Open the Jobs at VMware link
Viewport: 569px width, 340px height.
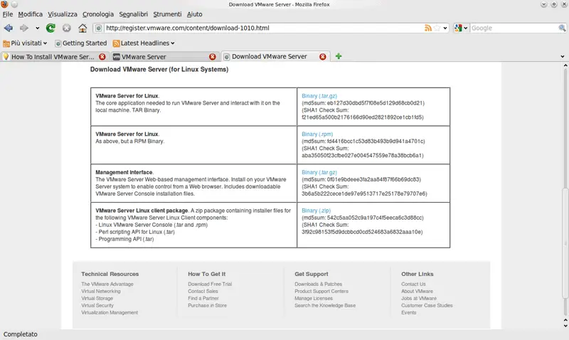coord(419,298)
